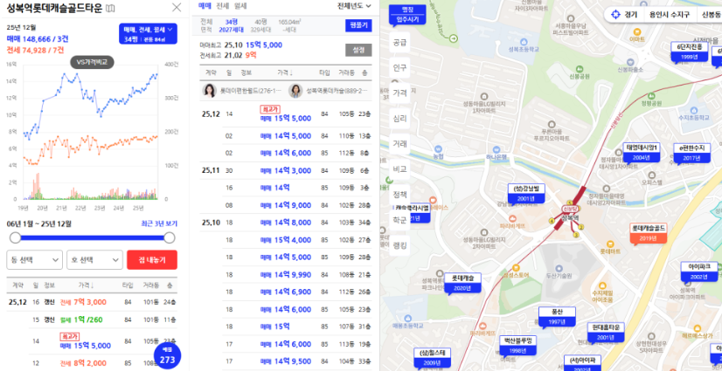Click the 이마트 store icon on the map
This screenshot has height=371, width=722.
pos(637,32)
